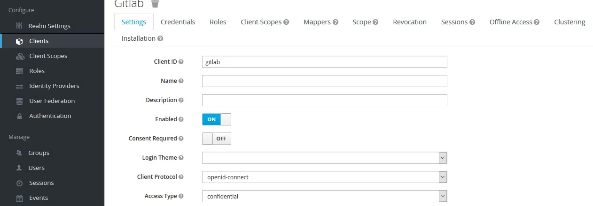
Task: Show help tooltip for Login Theme
Action: 181,158
